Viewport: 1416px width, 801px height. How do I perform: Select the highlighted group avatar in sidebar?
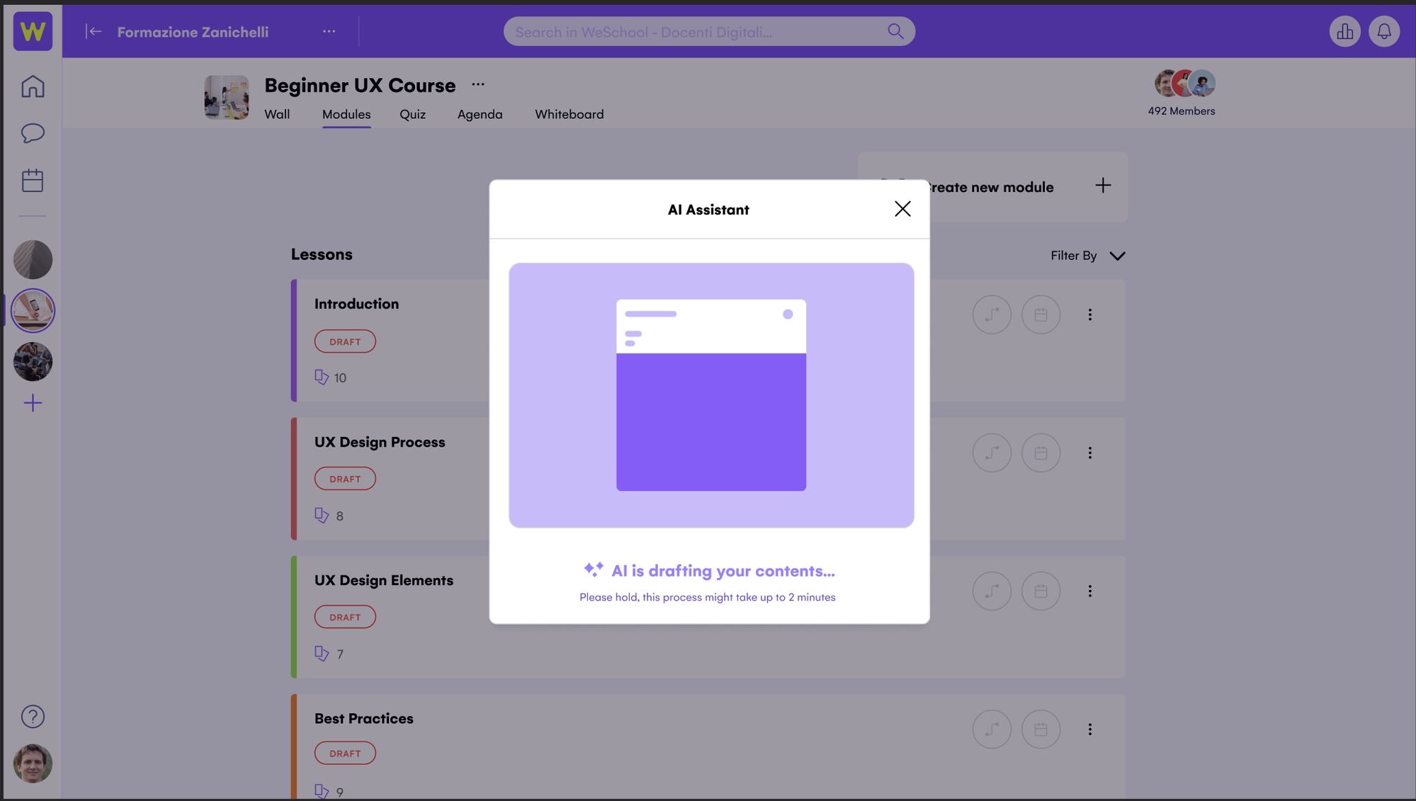point(33,310)
